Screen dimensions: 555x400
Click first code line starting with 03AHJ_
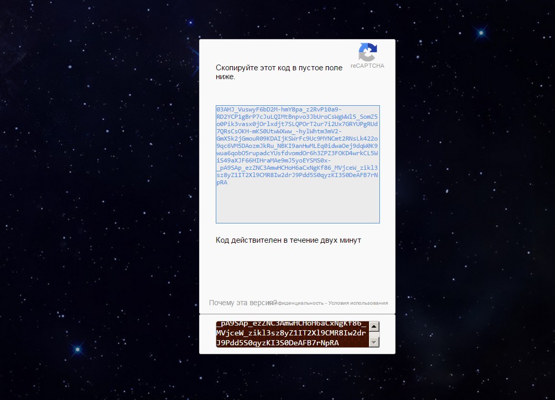tap(279, 109)
